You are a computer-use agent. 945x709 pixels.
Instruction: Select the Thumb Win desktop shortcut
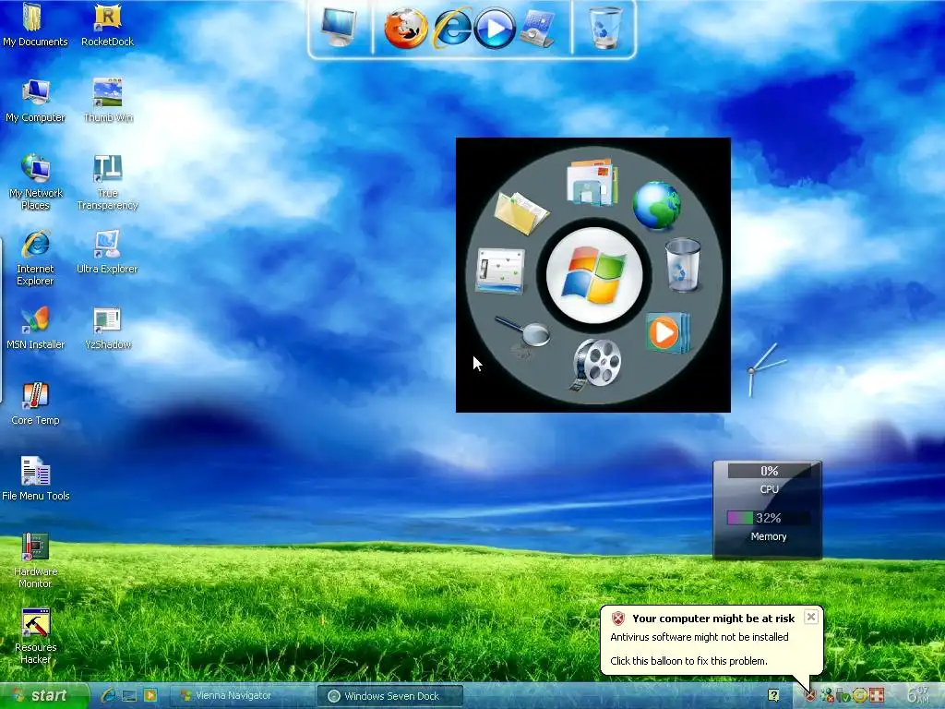click(107, 101)
